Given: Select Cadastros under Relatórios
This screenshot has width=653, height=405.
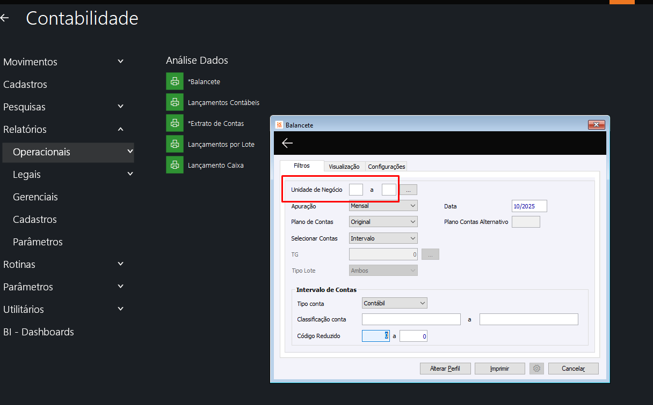Looking at the screenshot, I should point(35,219).
